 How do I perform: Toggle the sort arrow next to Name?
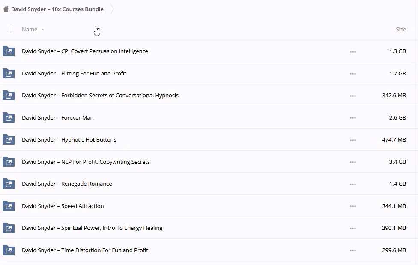coord(43,30)
